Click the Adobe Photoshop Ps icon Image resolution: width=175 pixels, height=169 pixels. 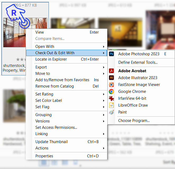coord(111,54)
